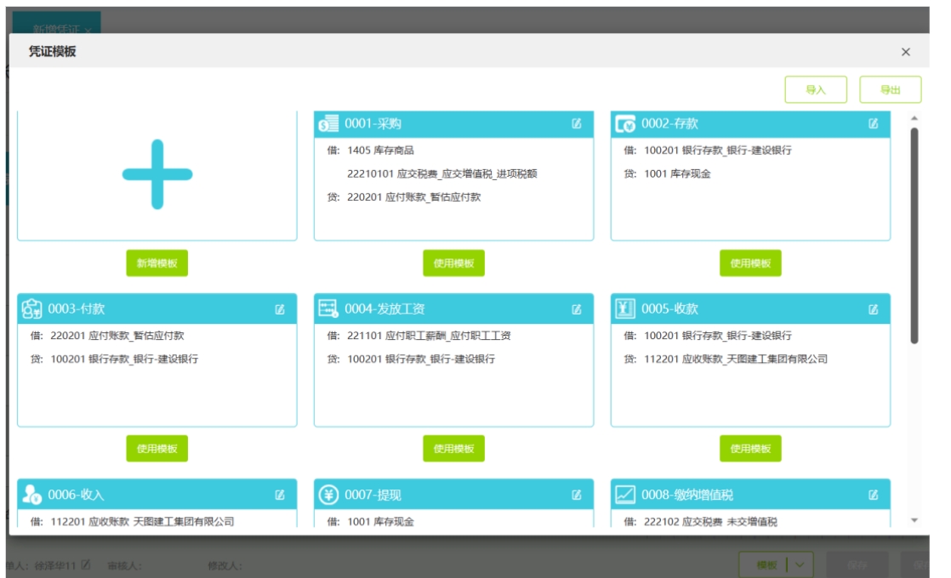Click the 0005-收款 title text
The width and height of the screenshot is (951, 578).
coord(669,309)
